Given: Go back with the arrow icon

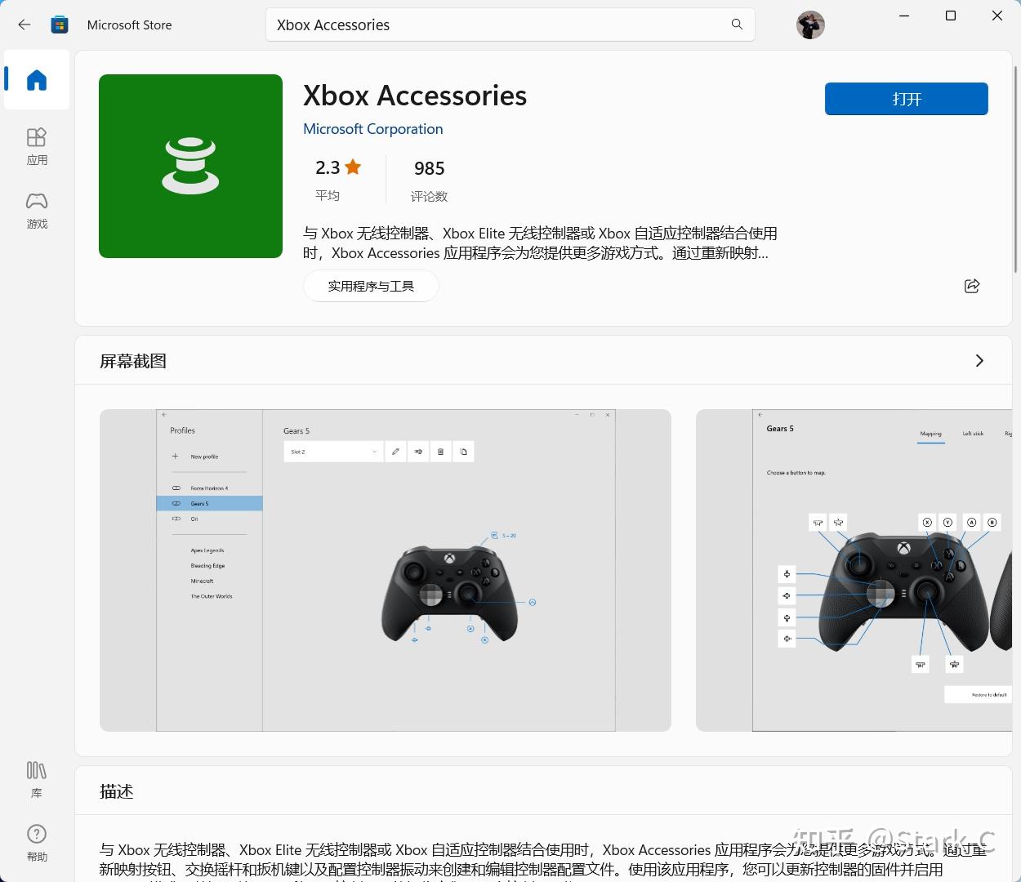Looking at the screenshot, I should click(x=25, y=24).
